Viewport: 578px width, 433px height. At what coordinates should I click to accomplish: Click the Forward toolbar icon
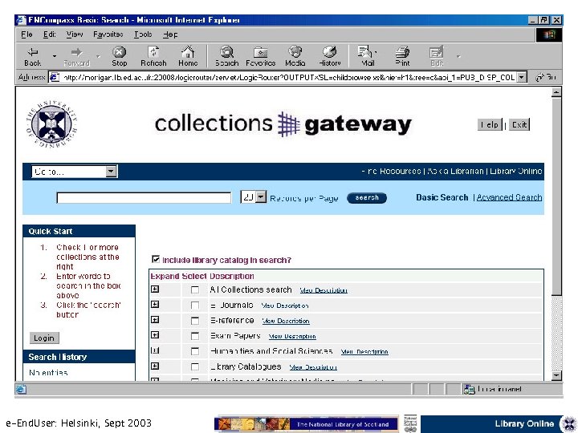click(77, 56)
